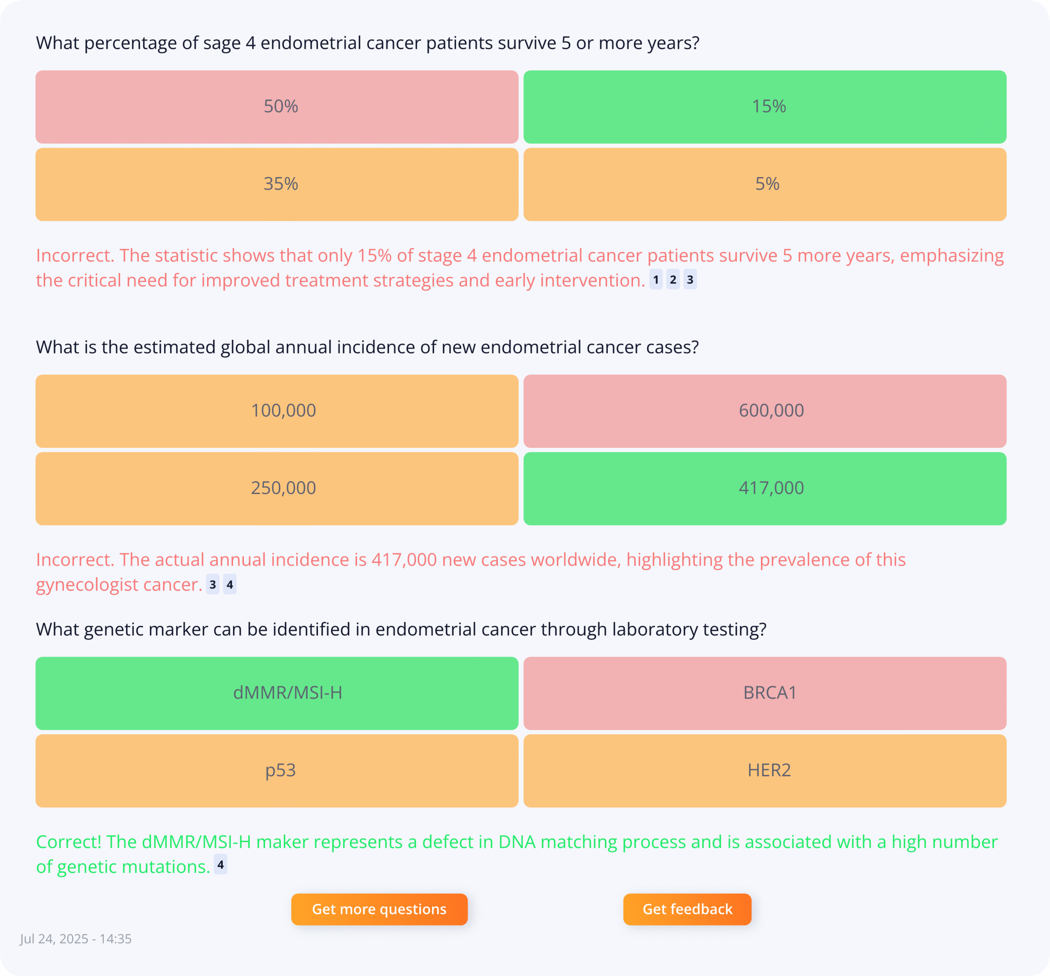Select the 5% answer option
The image size is (1050, 976).
coord(765,184)
